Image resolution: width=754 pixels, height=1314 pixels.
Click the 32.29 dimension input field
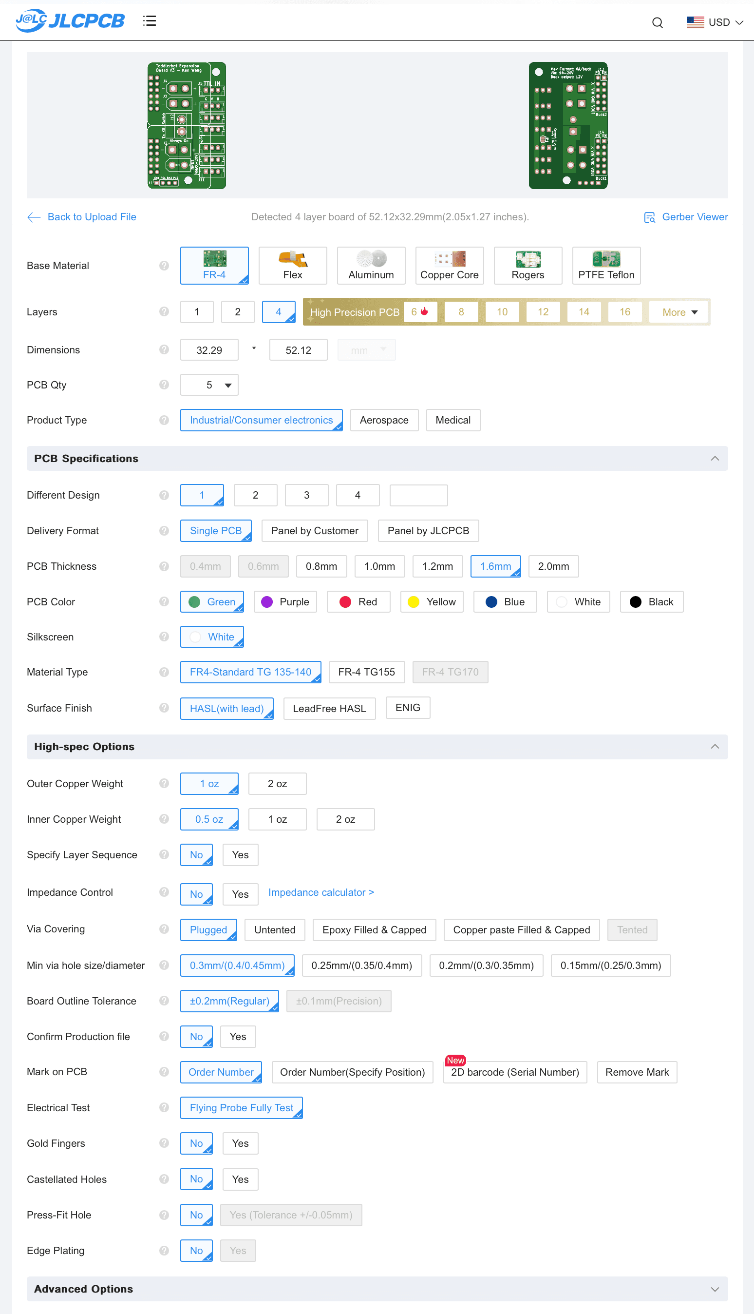[209, 350]
